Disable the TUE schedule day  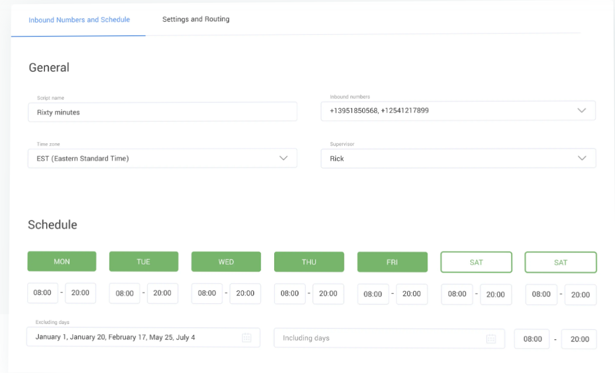tap(144, 262)
